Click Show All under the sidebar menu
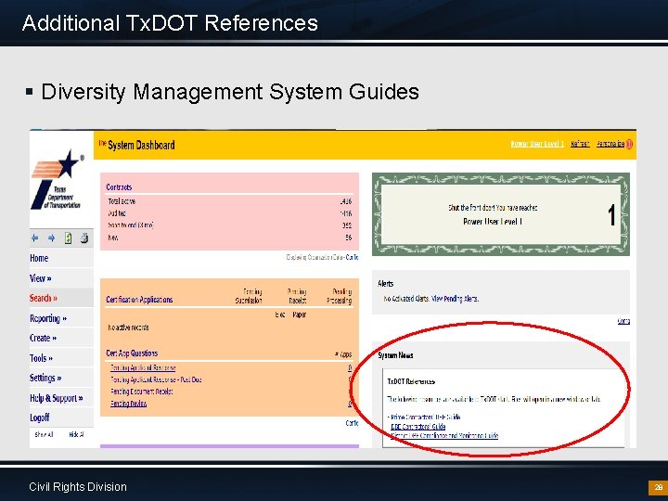 coord(44,434)
